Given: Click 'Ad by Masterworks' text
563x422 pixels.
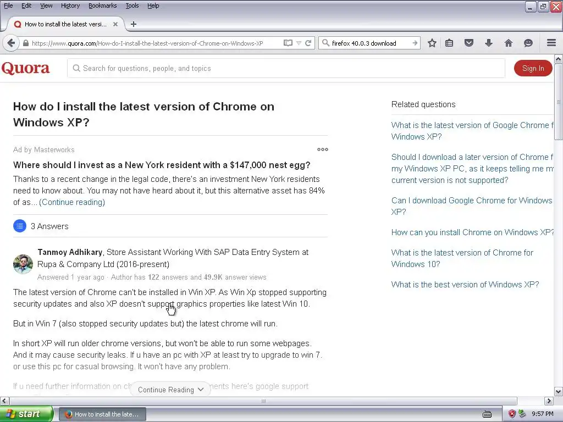Looking at the screenshot, I should coord(44,149).
